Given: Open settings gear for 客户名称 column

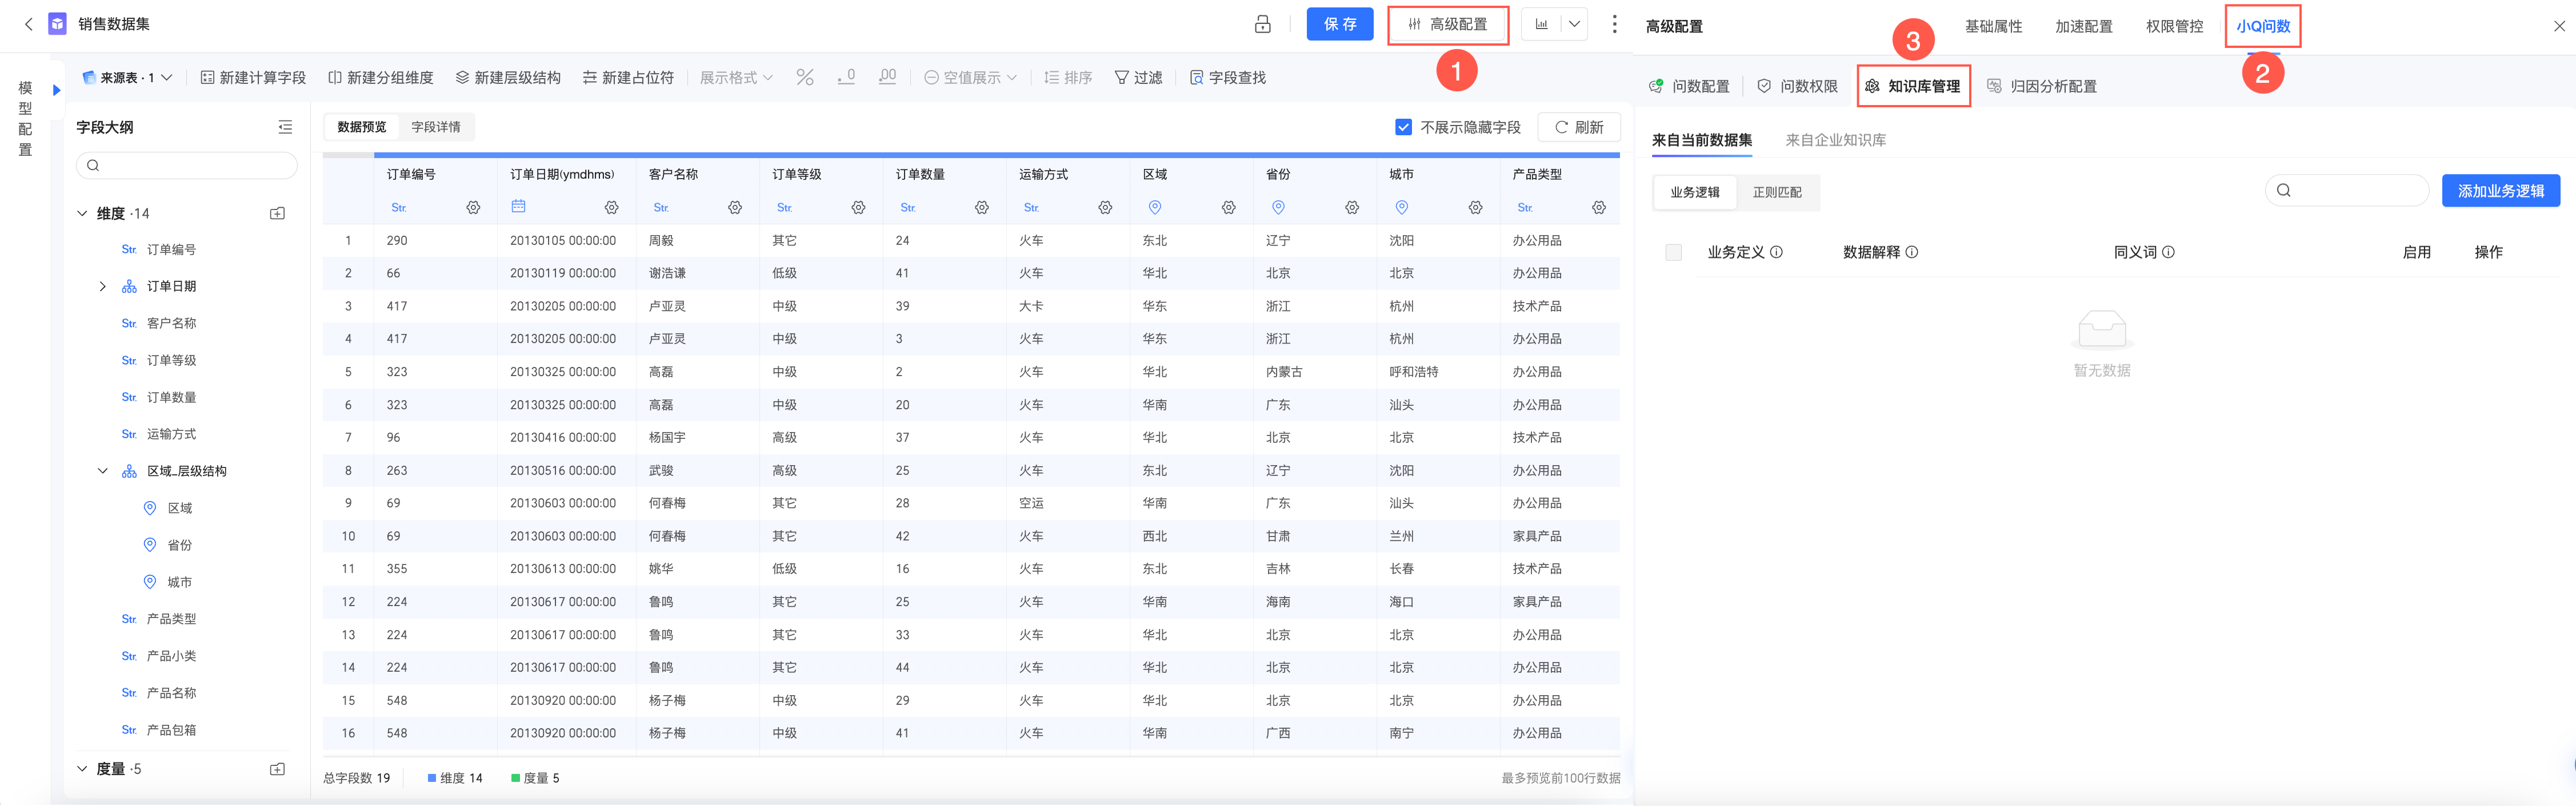Looking at the screenshot, I should point(735,208).
